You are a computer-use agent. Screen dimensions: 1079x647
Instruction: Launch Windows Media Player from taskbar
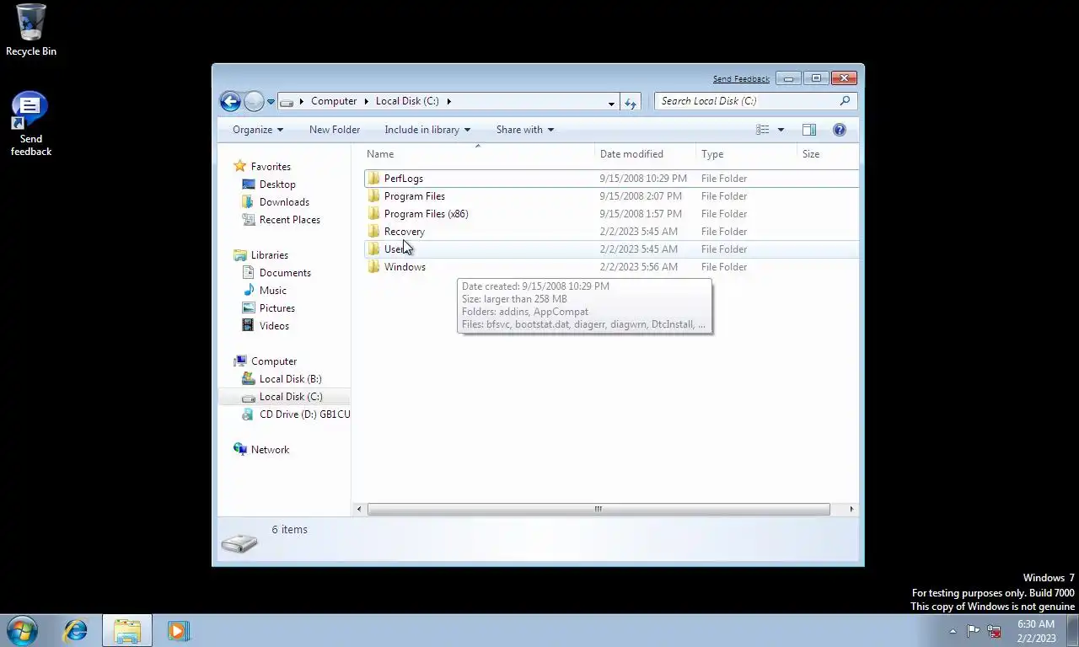179,630
